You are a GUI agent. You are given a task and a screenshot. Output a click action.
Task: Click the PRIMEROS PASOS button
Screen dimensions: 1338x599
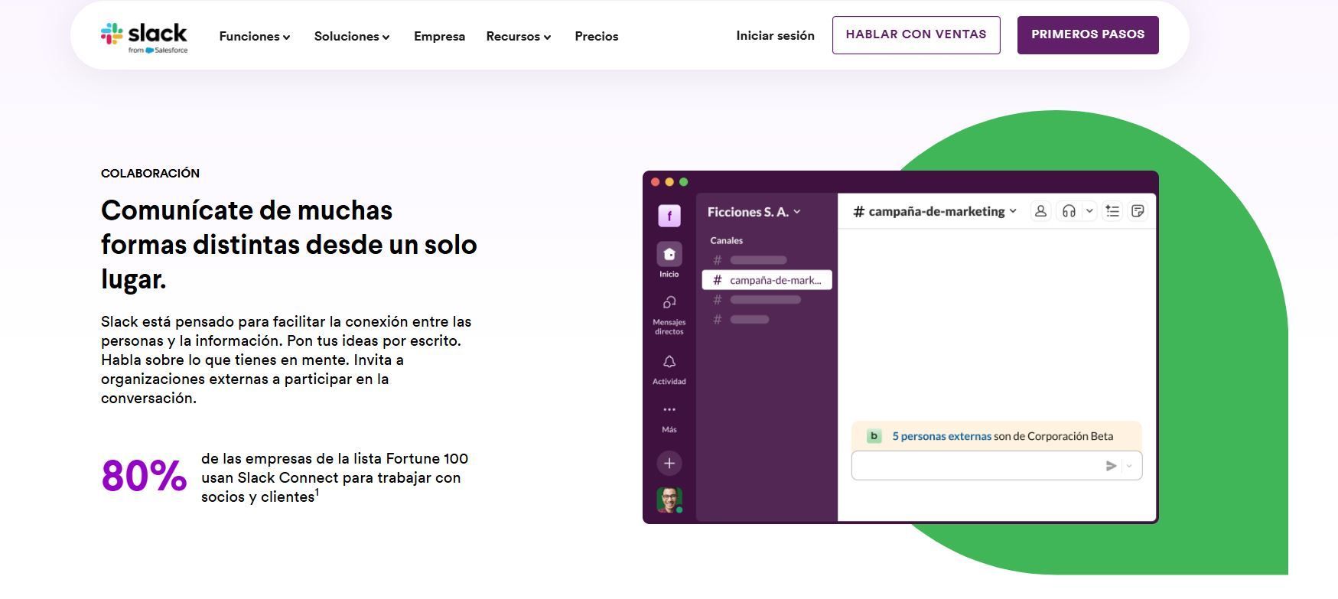pyautogui.click(x=1088, y=35)
